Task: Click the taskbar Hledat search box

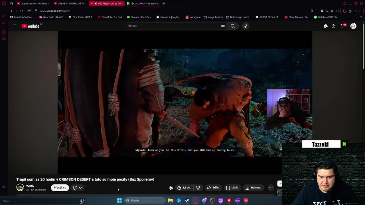Action: coord(145,200)
